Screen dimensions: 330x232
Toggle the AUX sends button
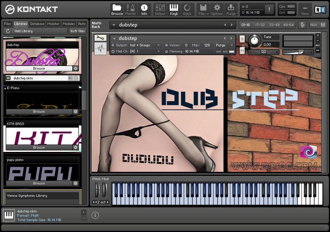point(314,25)
